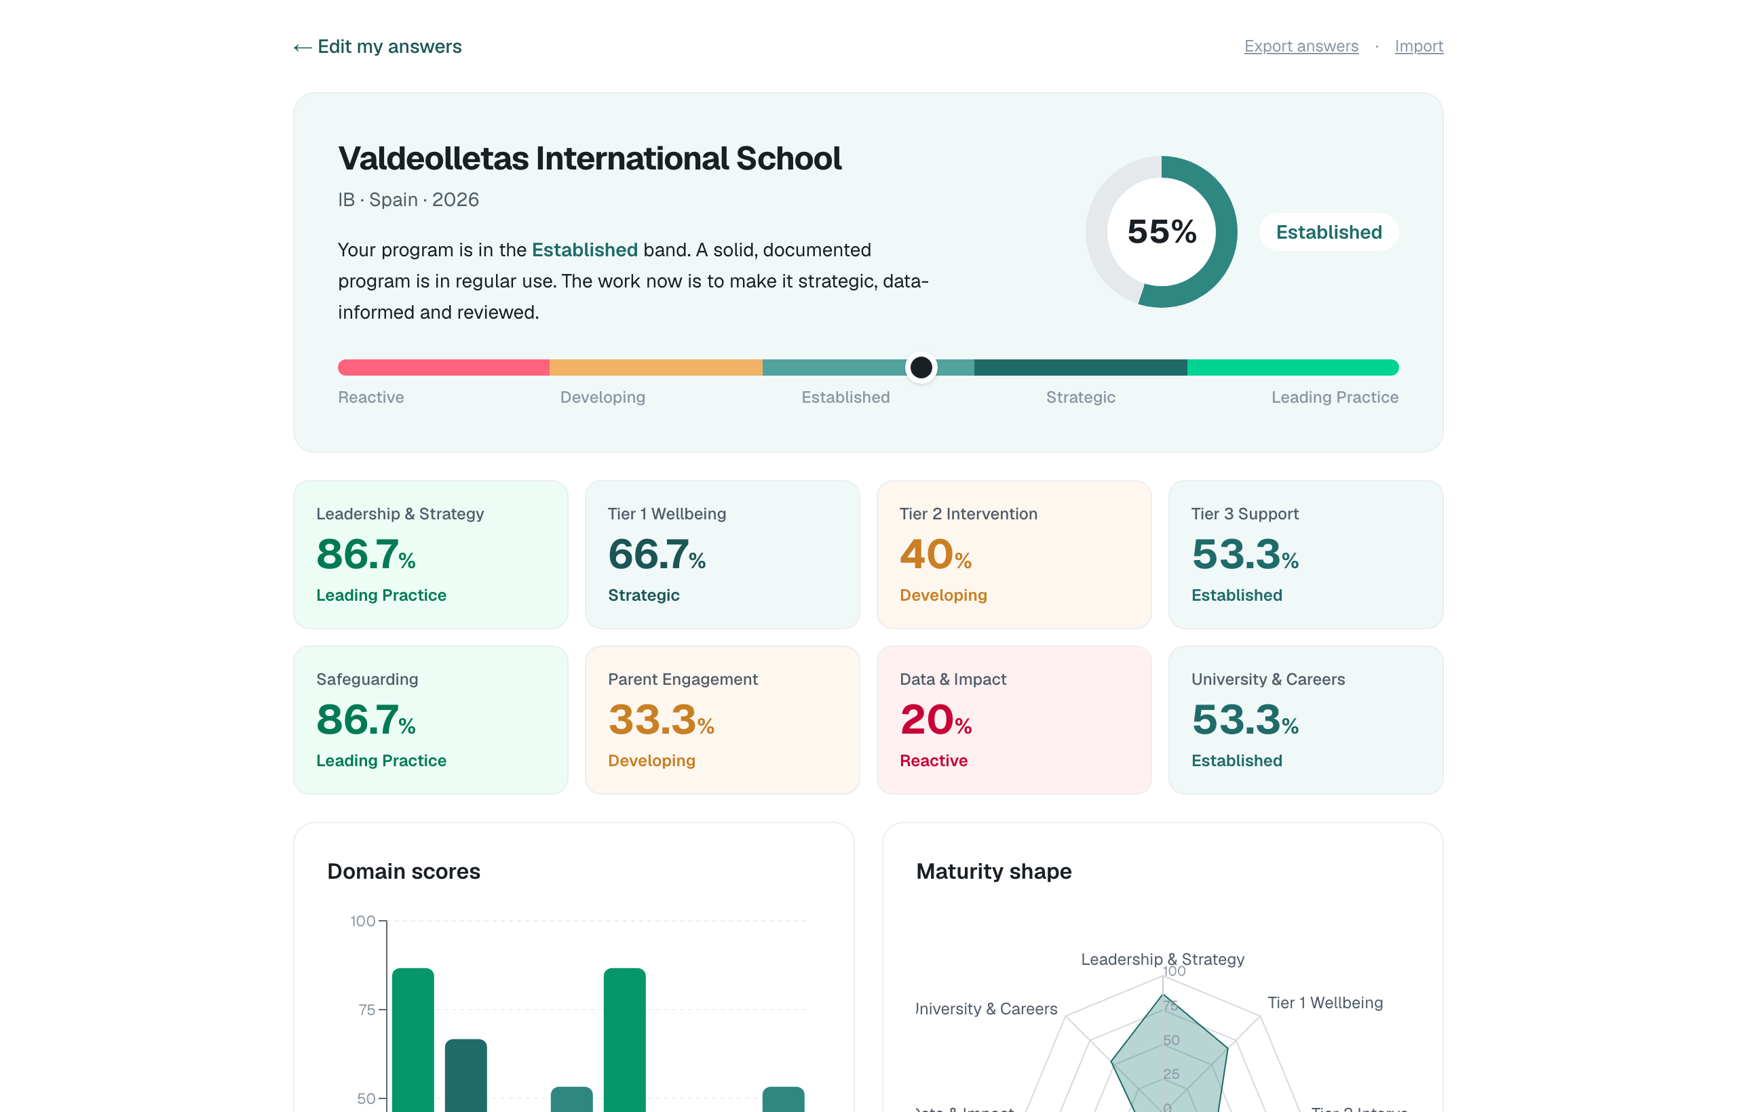Open the University & Careers score card
The height and width of the screenshot is (1112, 1737).
pos(1305,720)
